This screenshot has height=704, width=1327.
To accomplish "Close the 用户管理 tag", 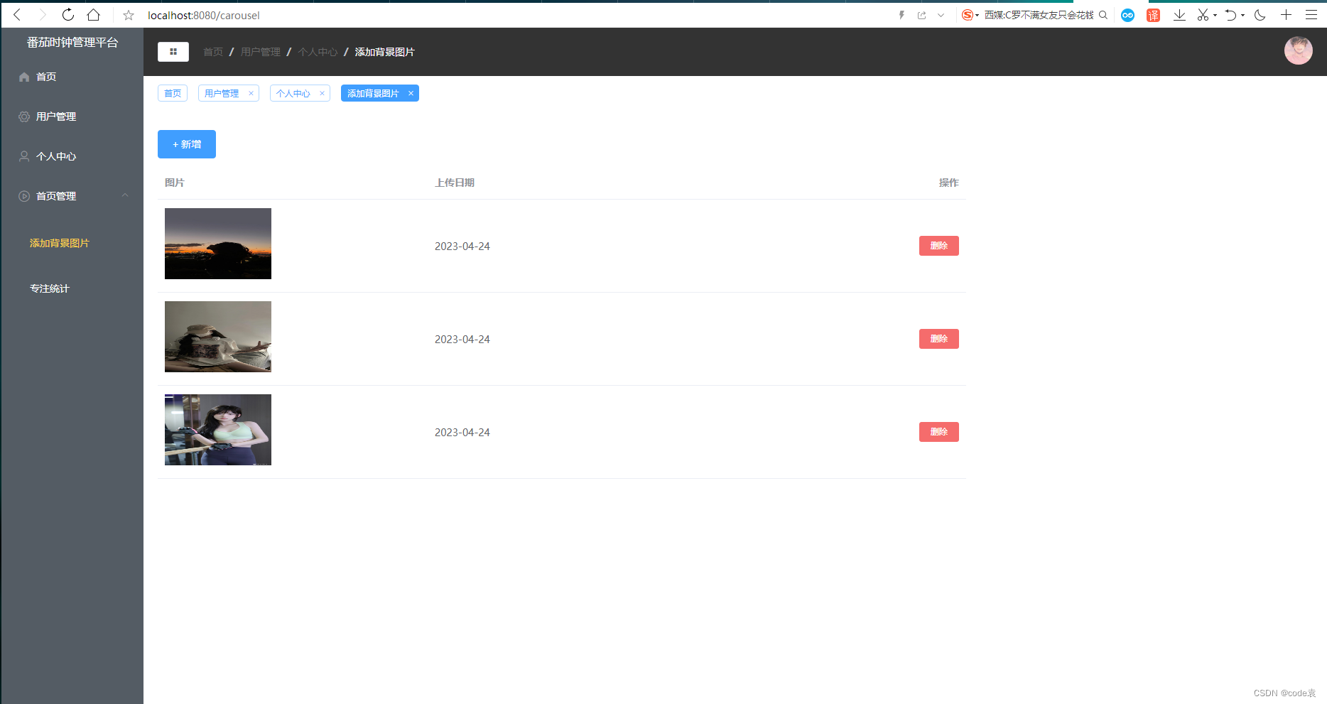I will (x=251, y=93).
